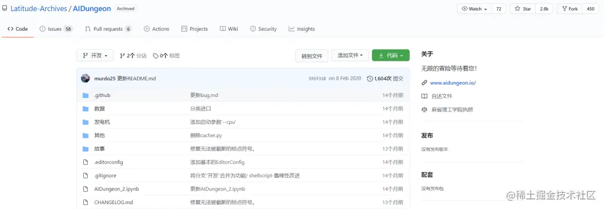Open the .editorconfig file
The width and height of the screenshot is (604, 209).
coord(108,162)
